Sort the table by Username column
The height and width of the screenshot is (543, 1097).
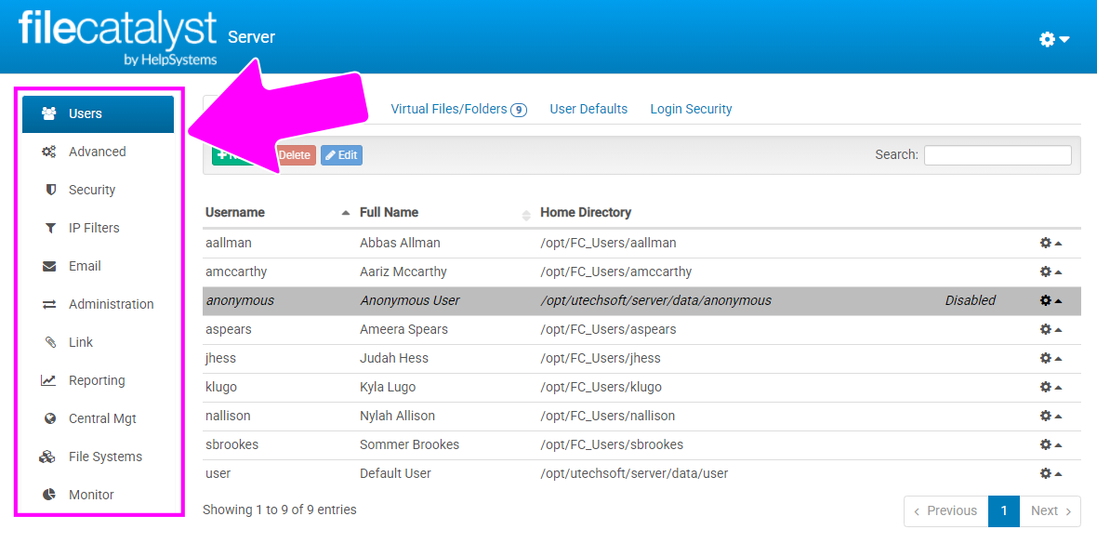click(277, 212)
